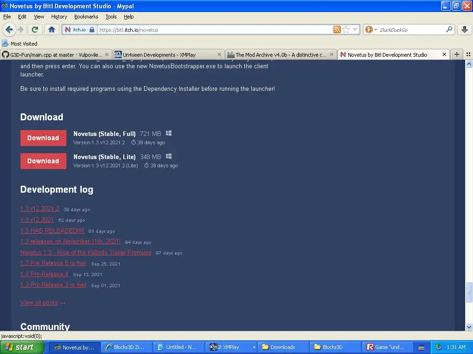Image resolution: width=473 pixels, height=354 pixels.
Task: Open the Downloads folder taskbar window
Action: (x=282, y=347)
